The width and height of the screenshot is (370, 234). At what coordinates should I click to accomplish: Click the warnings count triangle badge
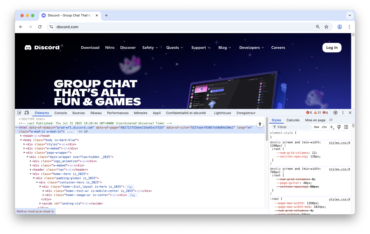pyautogui.click(x=317, y=113)
